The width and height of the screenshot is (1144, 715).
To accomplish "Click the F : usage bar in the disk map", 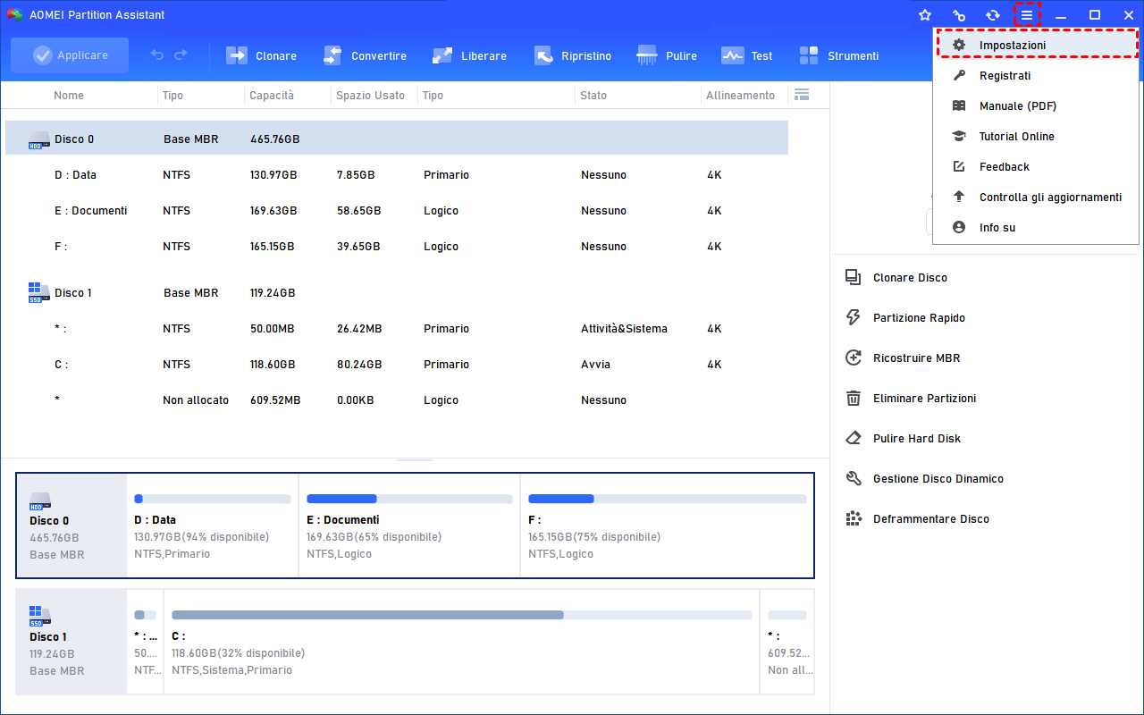I will [x=668, y=499].
